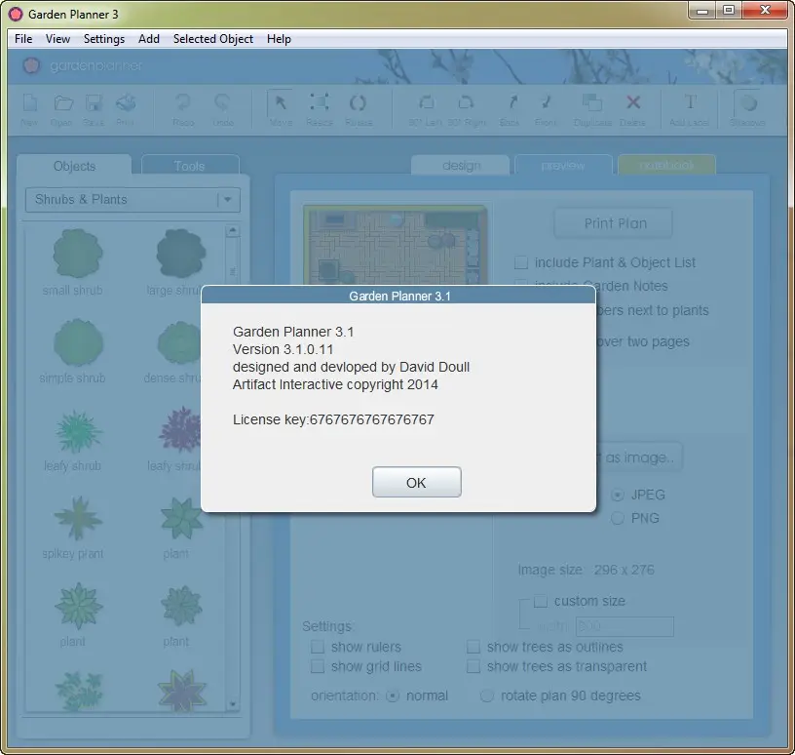Click the Front (bring forward) icon

coord(546,102)
